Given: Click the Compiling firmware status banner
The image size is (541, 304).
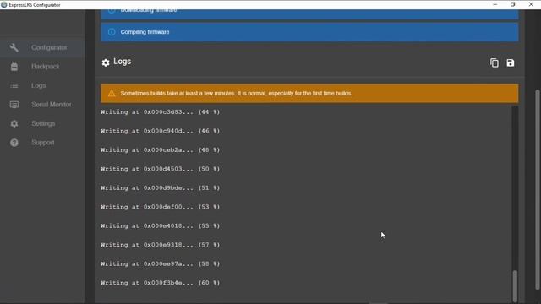Looking at the screenshot, I should (309, 32).
